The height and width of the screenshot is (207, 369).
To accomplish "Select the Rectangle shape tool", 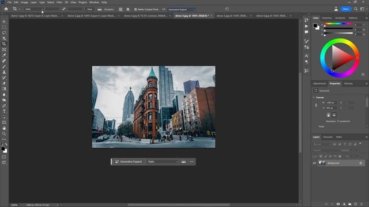I will click(4, 122).
